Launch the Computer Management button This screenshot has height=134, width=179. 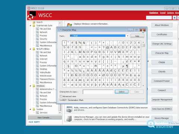point(162,100)
